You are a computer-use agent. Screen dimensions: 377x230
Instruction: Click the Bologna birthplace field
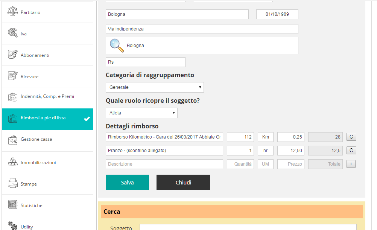177,14
